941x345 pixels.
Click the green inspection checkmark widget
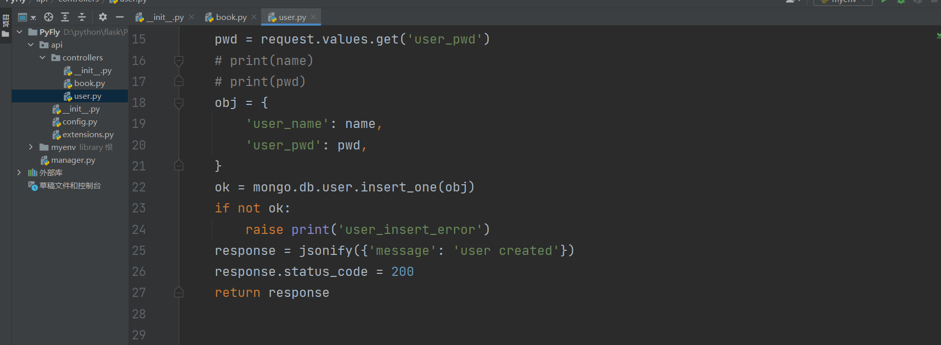click(938, 36)
